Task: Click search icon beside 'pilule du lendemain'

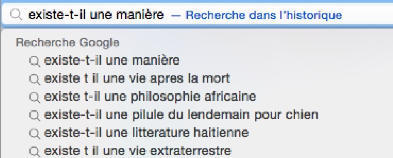Action: (34, 115)
